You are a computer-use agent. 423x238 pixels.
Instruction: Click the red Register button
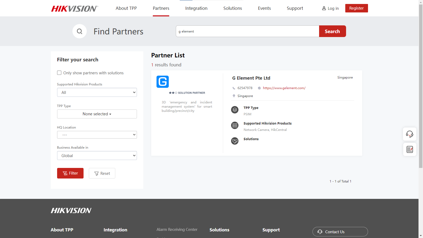point(356,8)
